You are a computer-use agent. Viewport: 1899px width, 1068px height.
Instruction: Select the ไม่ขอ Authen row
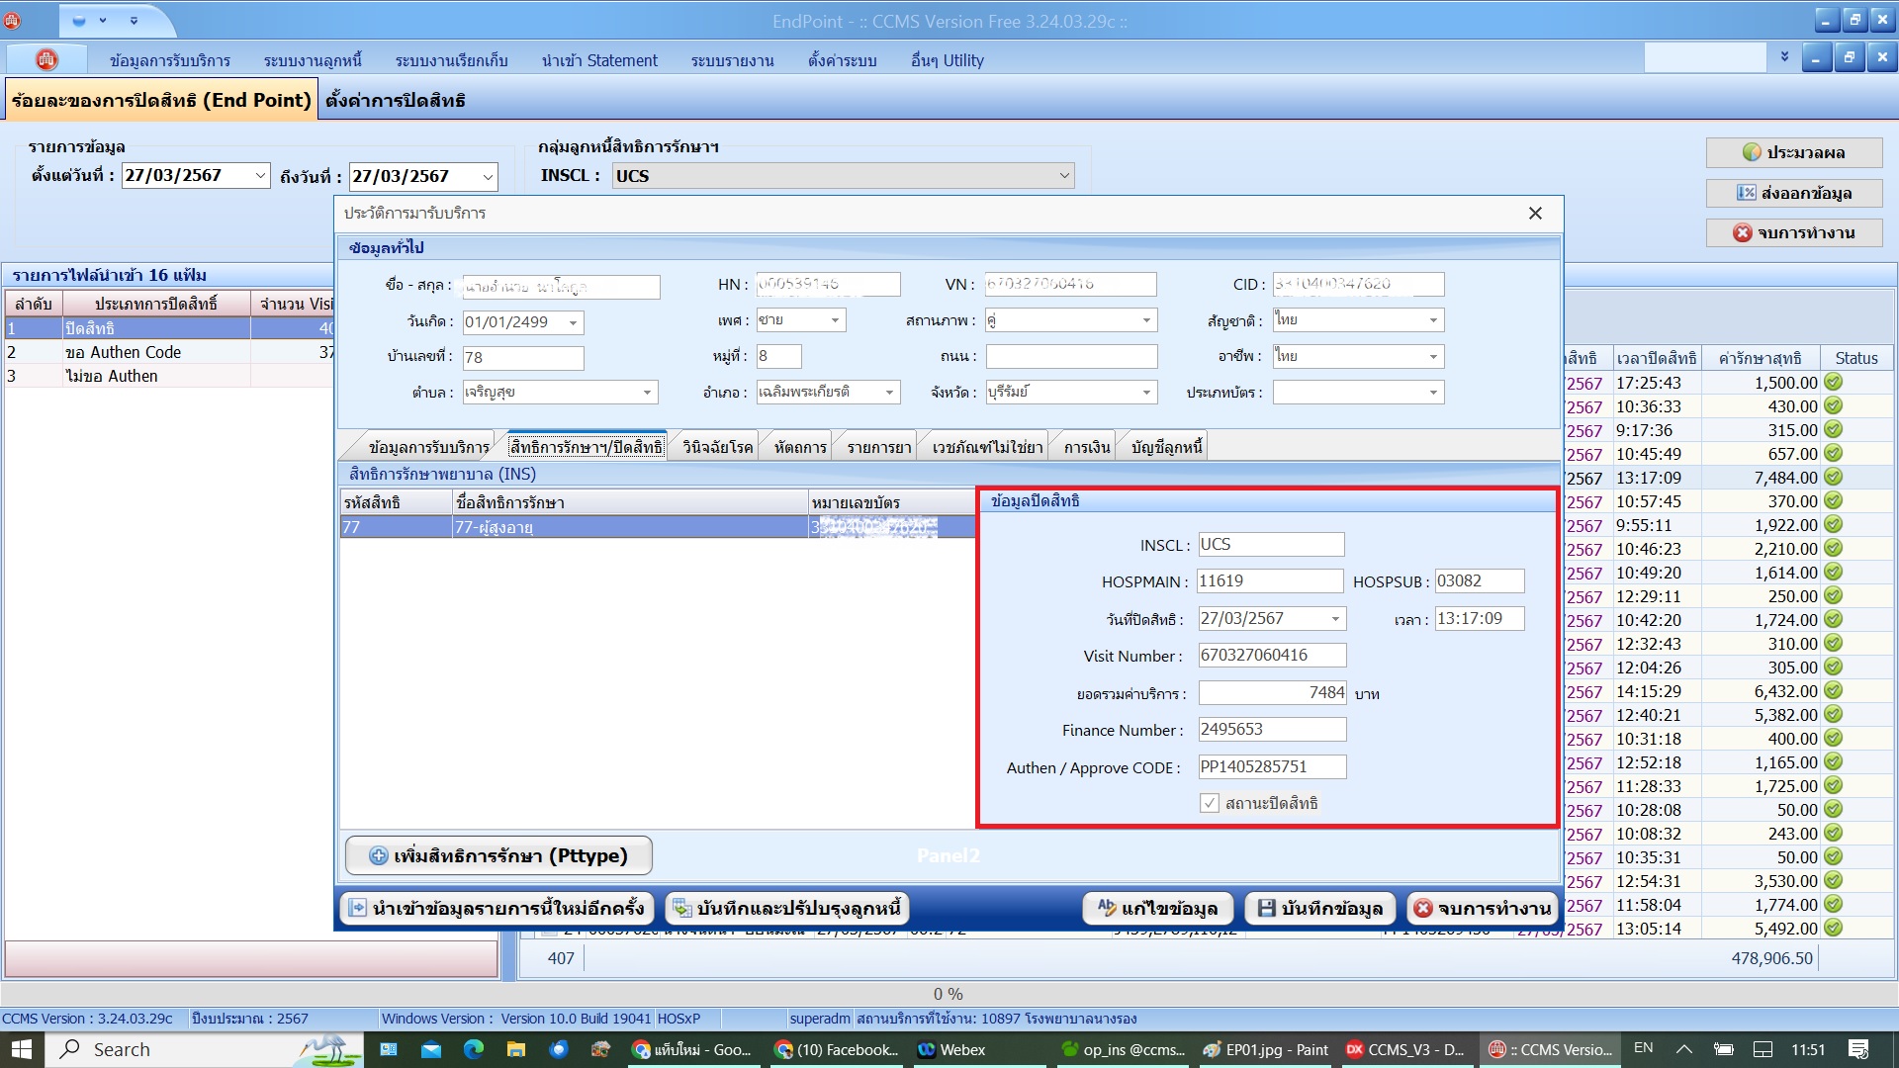(168, 376)
